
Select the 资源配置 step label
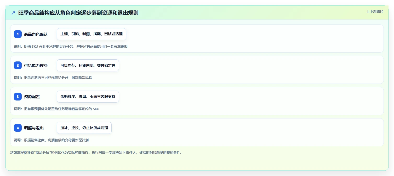coord(32,97)
